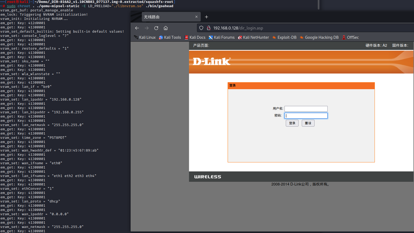
Task: Open the Kali Linux bookmark
Action: coord(145,37)
